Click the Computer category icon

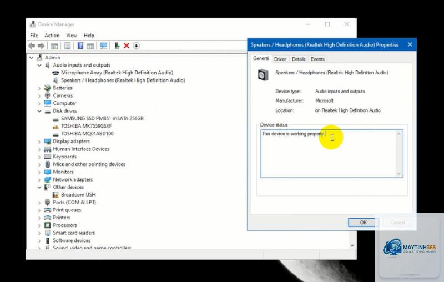point(48,103)
